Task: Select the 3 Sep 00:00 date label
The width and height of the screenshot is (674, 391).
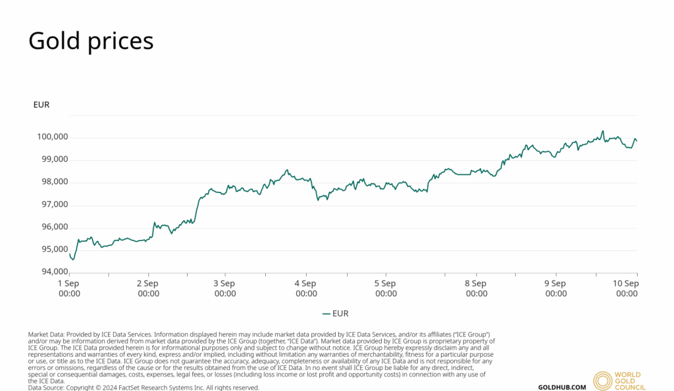Action: [x=224, y=288]
